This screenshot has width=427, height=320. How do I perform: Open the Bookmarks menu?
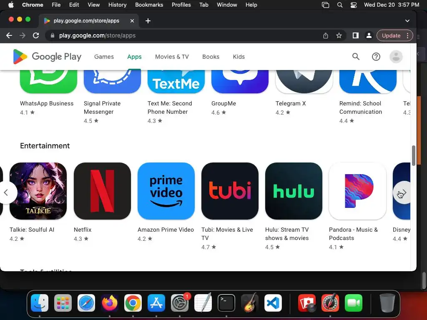click(149, 5)
